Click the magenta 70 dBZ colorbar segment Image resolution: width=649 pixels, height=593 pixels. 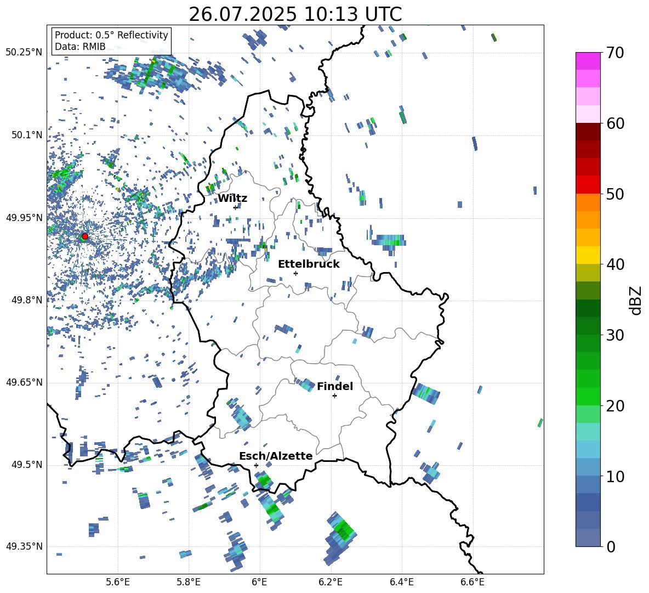(x=588, y=61)
